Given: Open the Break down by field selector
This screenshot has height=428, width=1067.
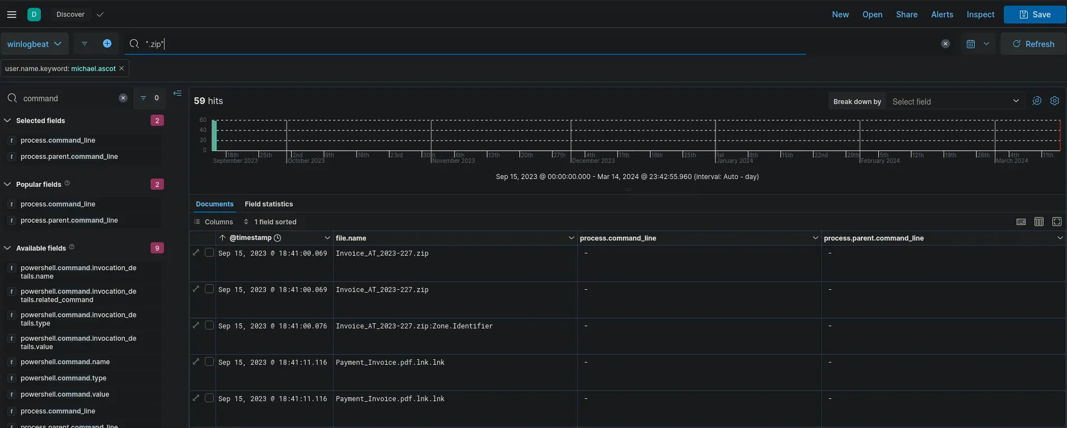Looking at the screenshot, I should coord(954,101).
